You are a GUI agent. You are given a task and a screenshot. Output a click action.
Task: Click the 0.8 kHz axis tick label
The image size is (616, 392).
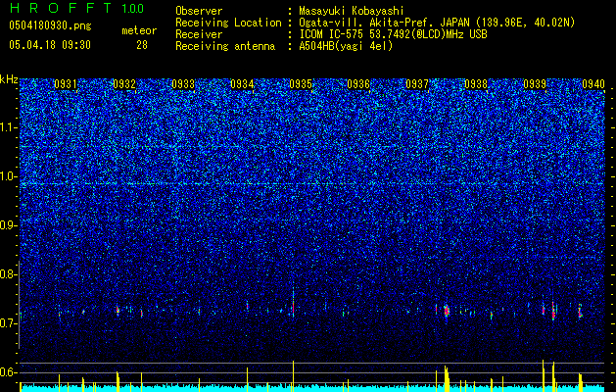coord(9,274)
